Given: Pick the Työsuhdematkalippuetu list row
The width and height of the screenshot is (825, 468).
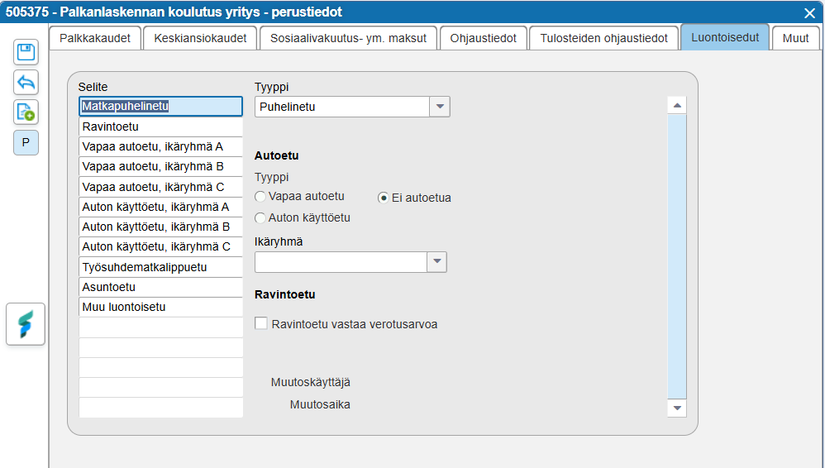Looking at the screenshot, I should (x=160, y=267).
